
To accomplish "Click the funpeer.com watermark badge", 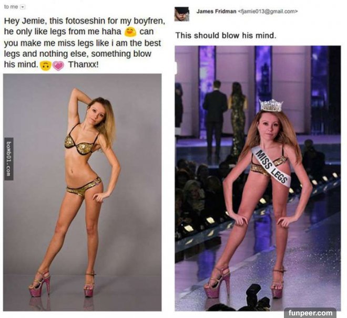I will 310,313.
